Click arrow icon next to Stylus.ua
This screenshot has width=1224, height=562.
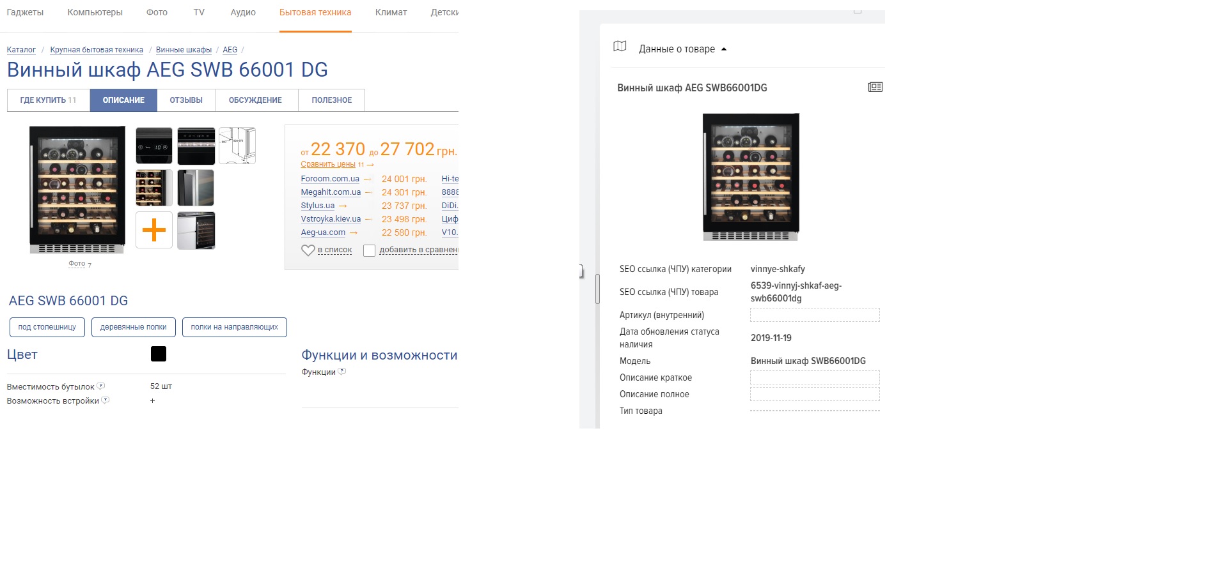pyautogui.click(x=343, y=206)
